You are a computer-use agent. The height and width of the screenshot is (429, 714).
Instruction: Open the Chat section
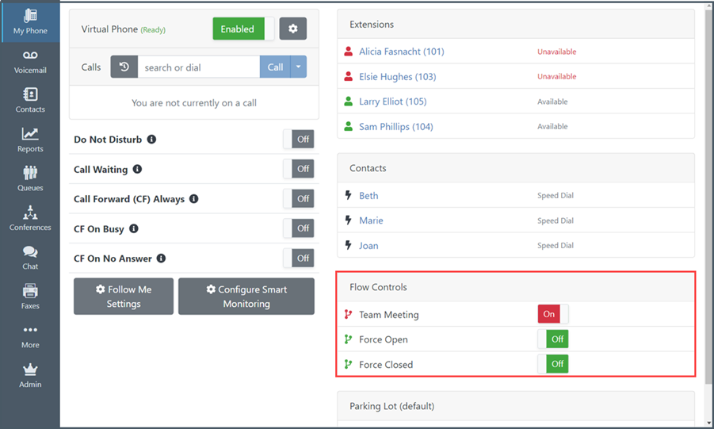(x=30, y=258)
